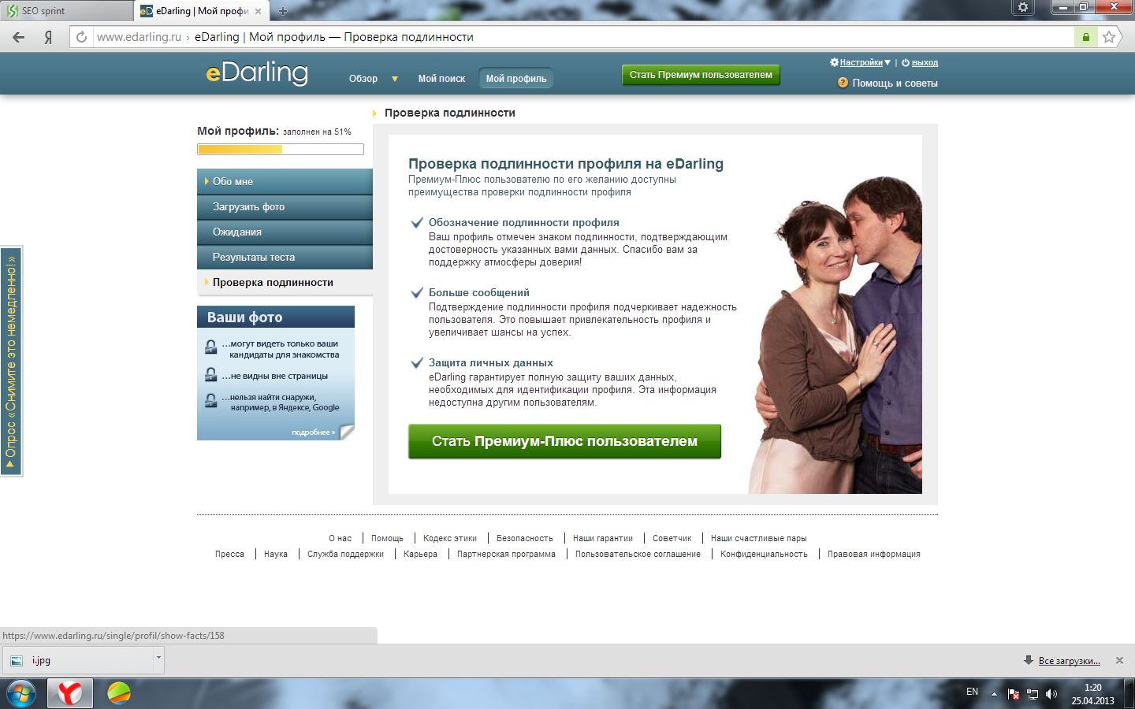Close the downloads bar
Screen dimensions: 1135x709
(x=1119, y=660)
